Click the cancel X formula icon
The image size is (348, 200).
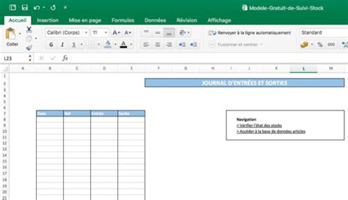[x=41, y=58]
